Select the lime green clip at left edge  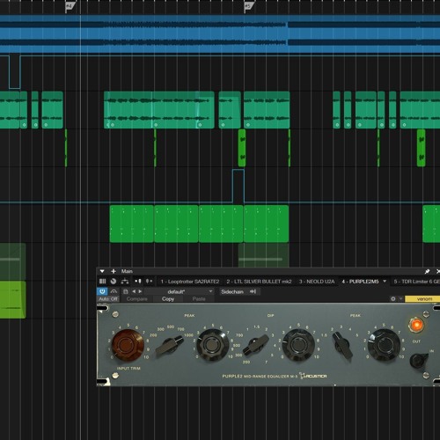tap(13, 299)
